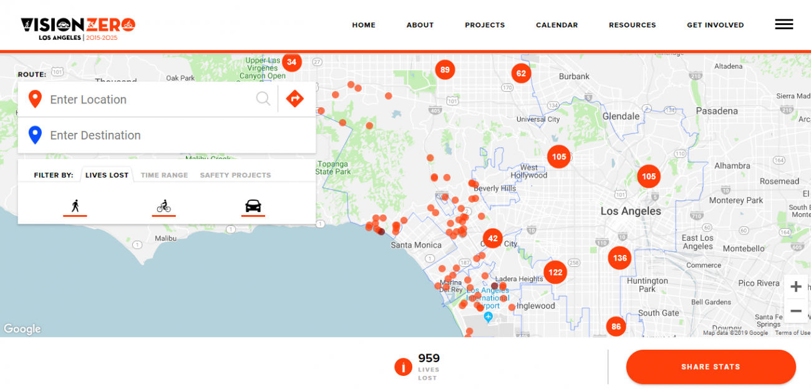
Task: Select the LIVES LOST filter tab
Action: click(107, 175)
